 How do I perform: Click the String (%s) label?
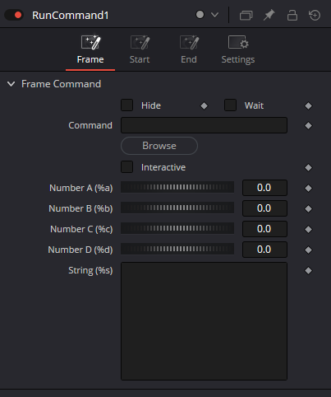(x=90, y=271)
